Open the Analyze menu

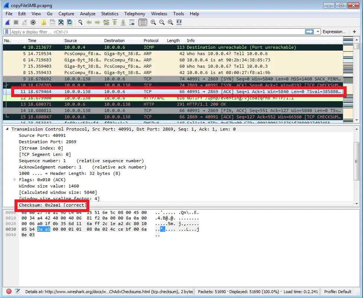(x=88, y=14)
